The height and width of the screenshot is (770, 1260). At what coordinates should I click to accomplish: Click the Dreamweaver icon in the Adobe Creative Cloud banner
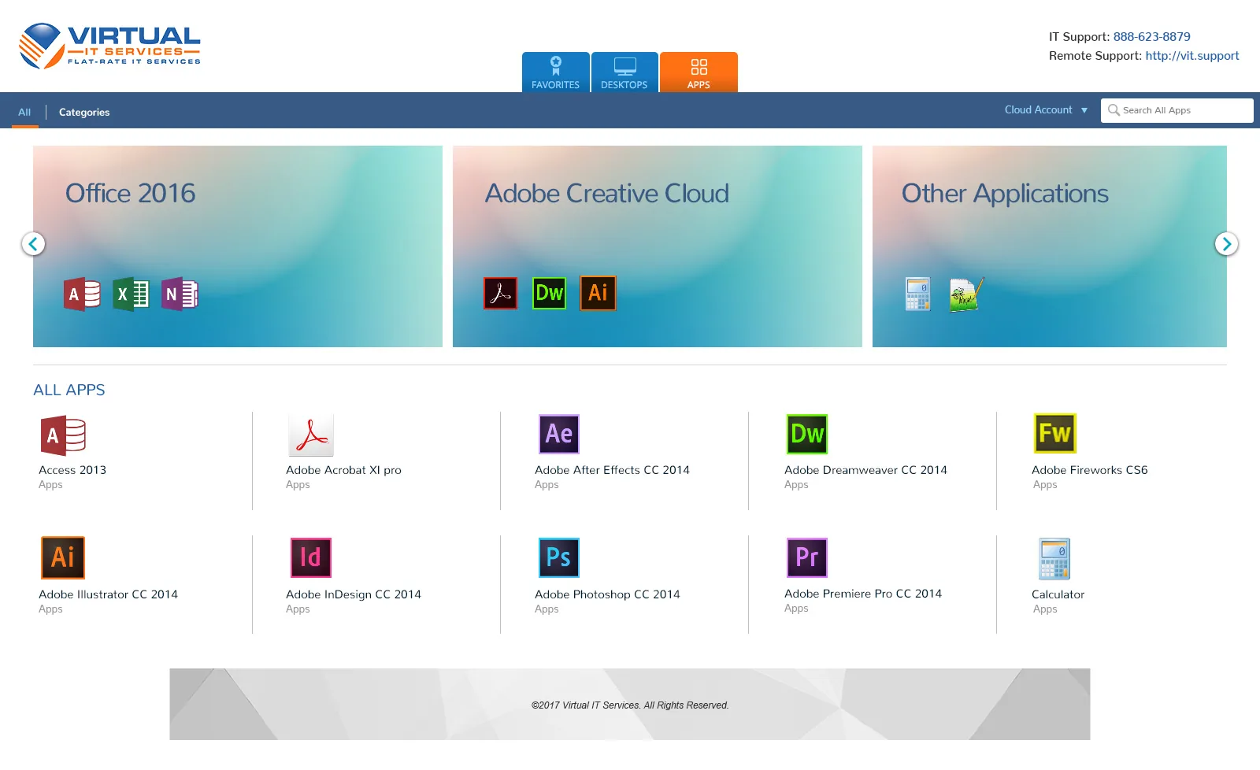tap(550, 293)
